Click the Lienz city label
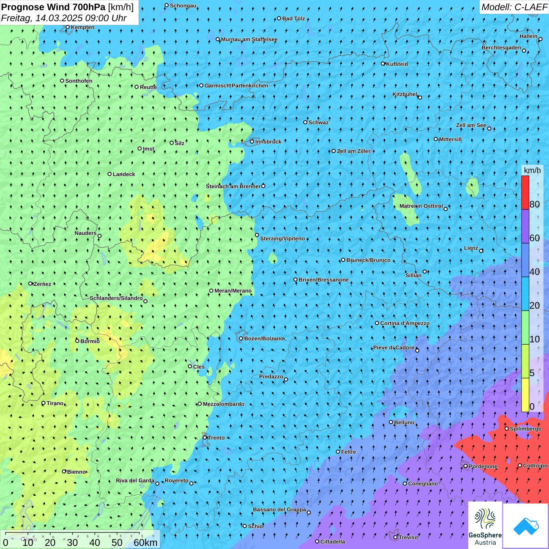 tap(471, 248)
